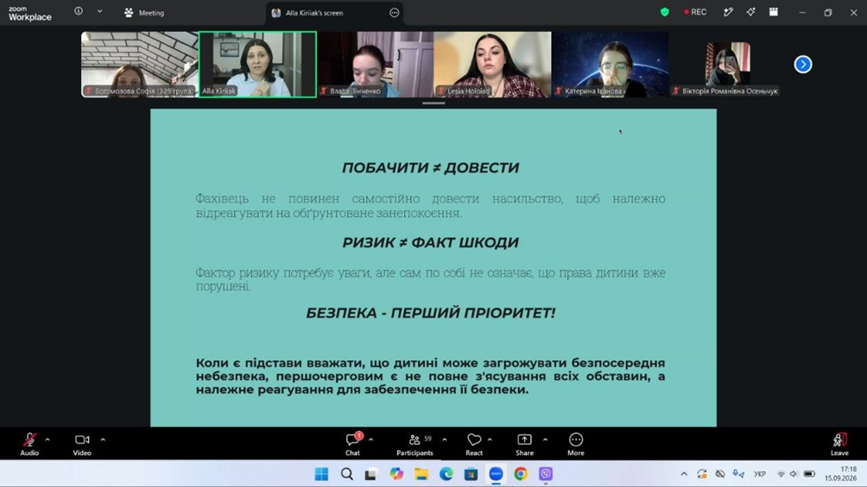Open the More options icon
The width and height of the screenshot is (867, 487).
(576, 444)
